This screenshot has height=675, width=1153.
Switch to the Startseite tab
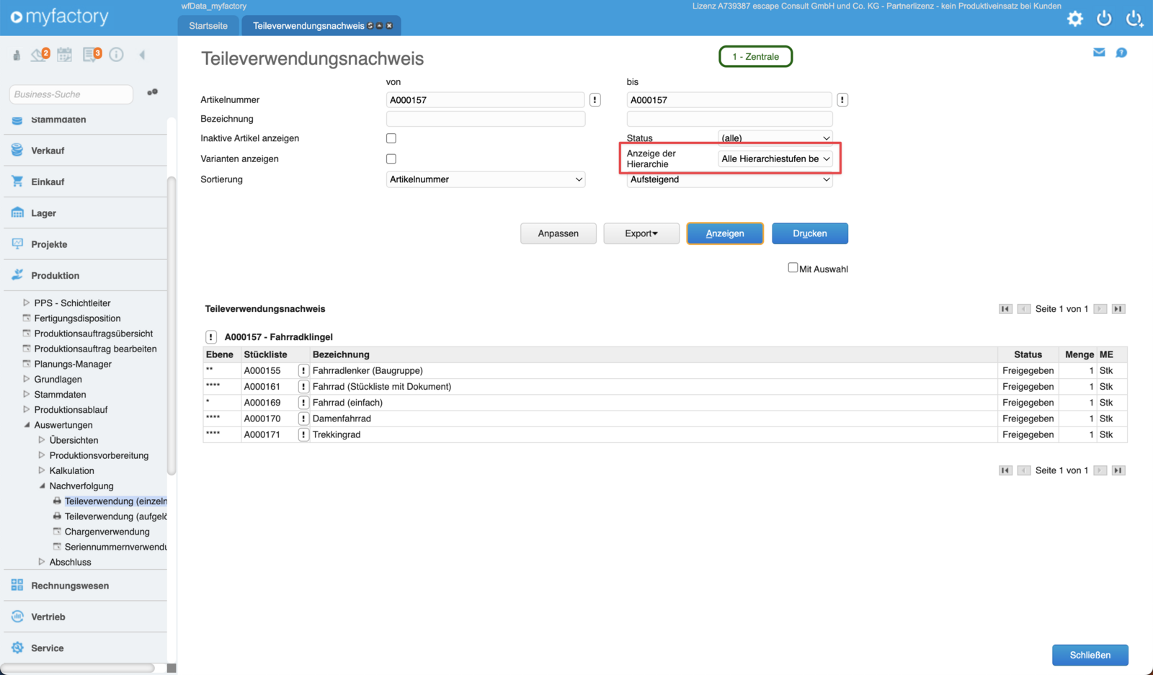(x=208, y=26)
